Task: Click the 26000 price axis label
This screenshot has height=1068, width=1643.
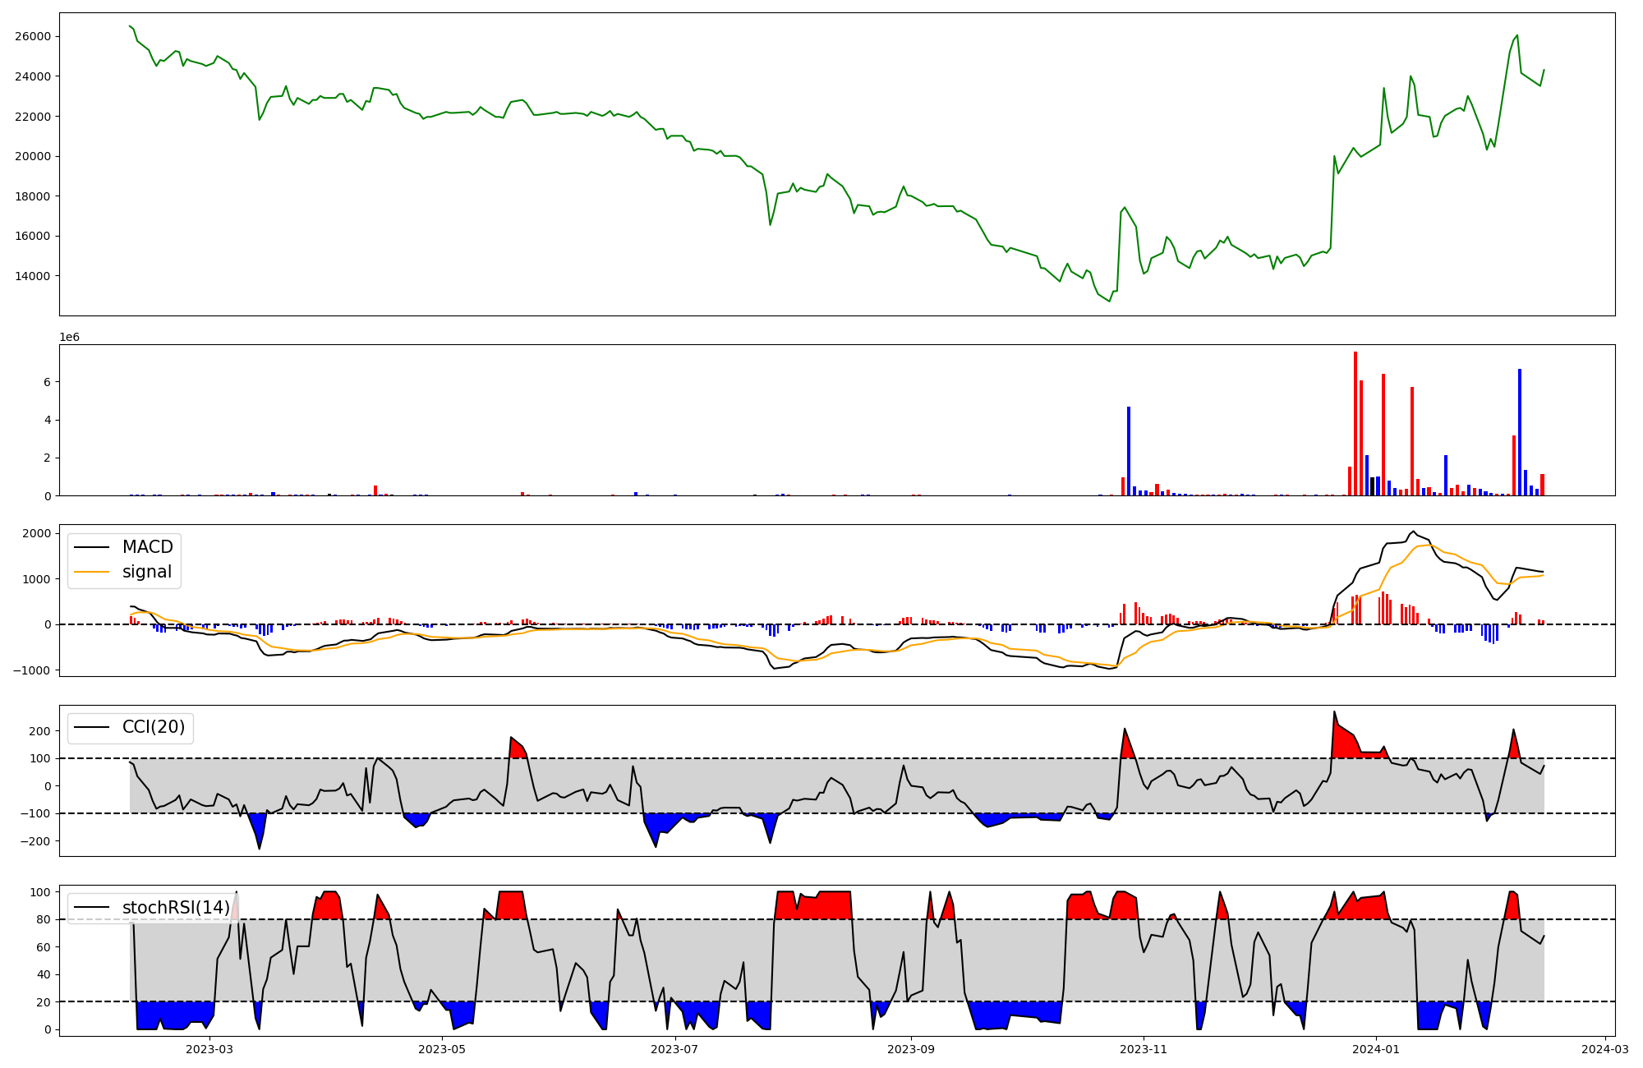Action: pos(33,36)
